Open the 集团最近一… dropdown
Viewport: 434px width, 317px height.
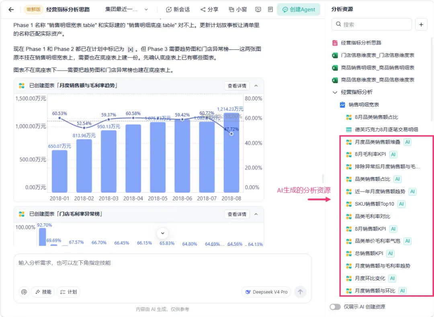(127, 10)
